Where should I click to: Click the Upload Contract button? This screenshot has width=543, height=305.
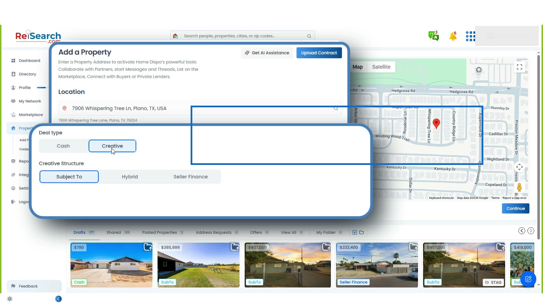pyautogui.click(x=319, y=53)
